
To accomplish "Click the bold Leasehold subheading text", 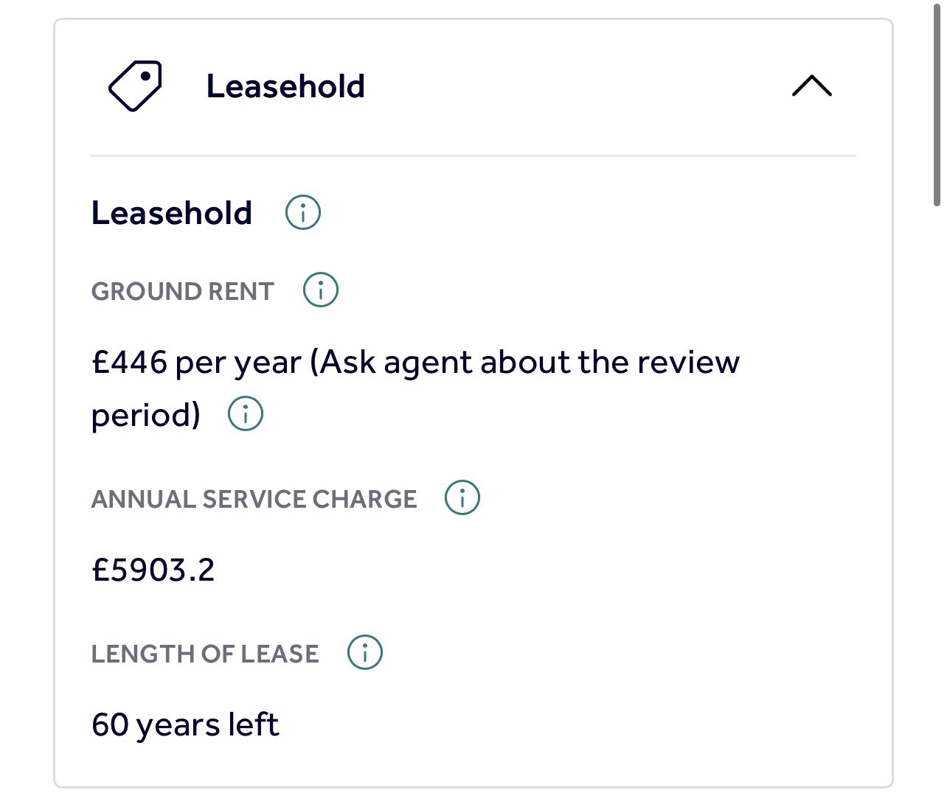I will click(172, 213).
